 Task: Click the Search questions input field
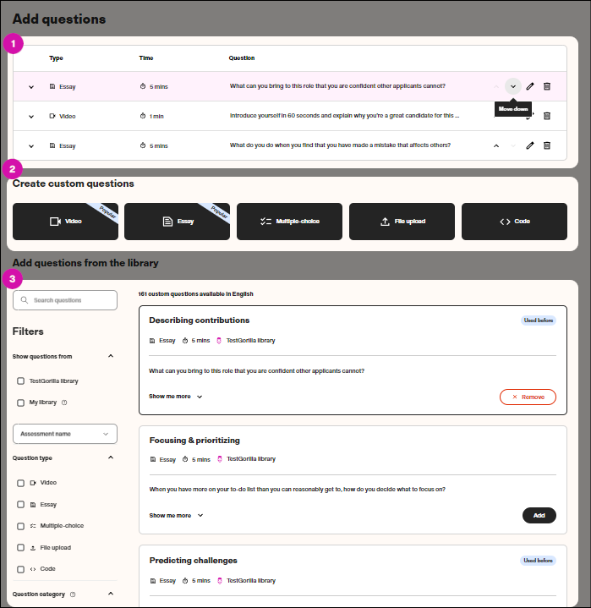65,300
